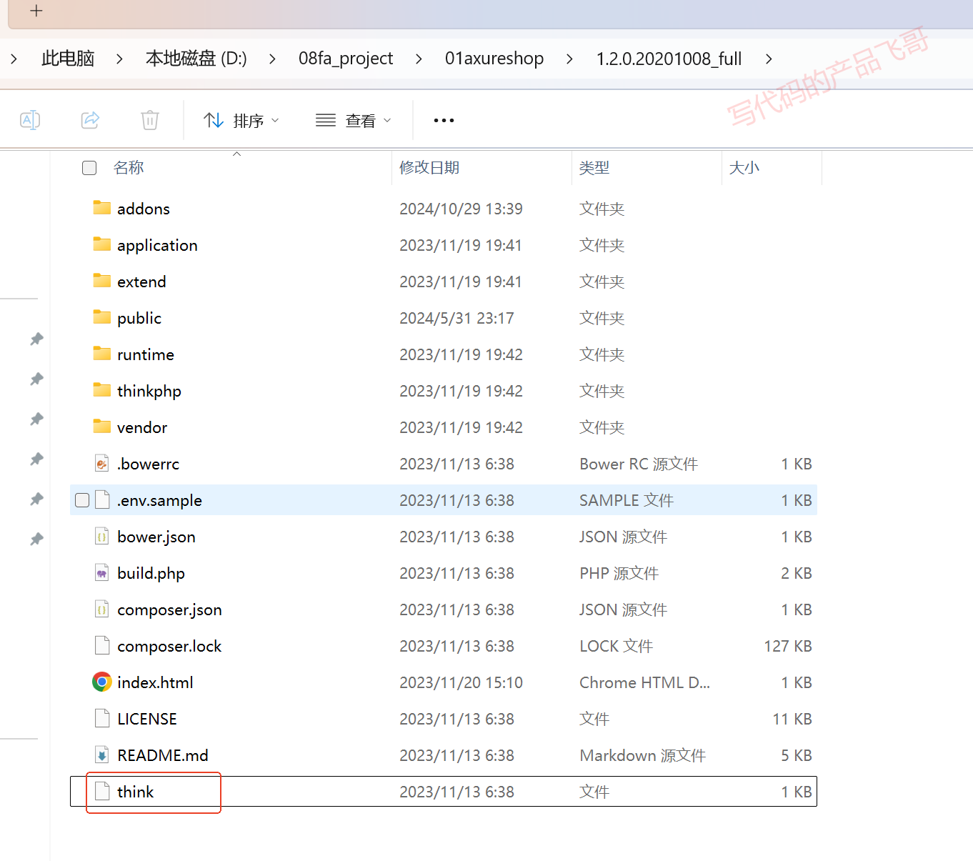Go to 此电脑 in breadcrumb
973x861 pixels.
[x=68, y=59]
